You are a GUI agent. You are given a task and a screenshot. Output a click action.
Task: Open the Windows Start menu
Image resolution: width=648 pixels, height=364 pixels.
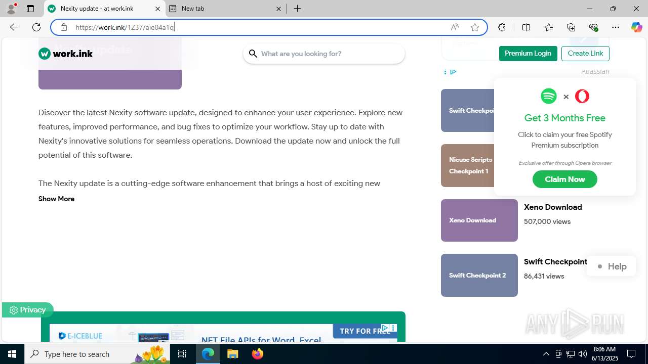12,354
